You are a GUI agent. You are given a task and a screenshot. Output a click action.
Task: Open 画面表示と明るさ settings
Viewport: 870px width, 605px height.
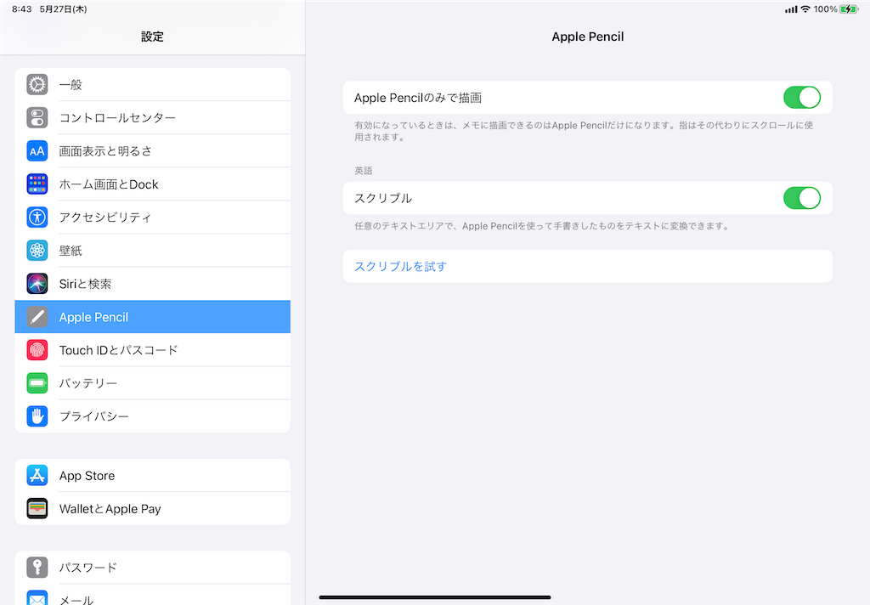(153, 151)
